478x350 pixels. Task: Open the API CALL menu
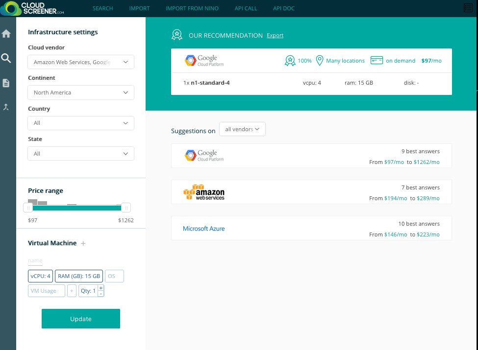click(x=246, y=8)
